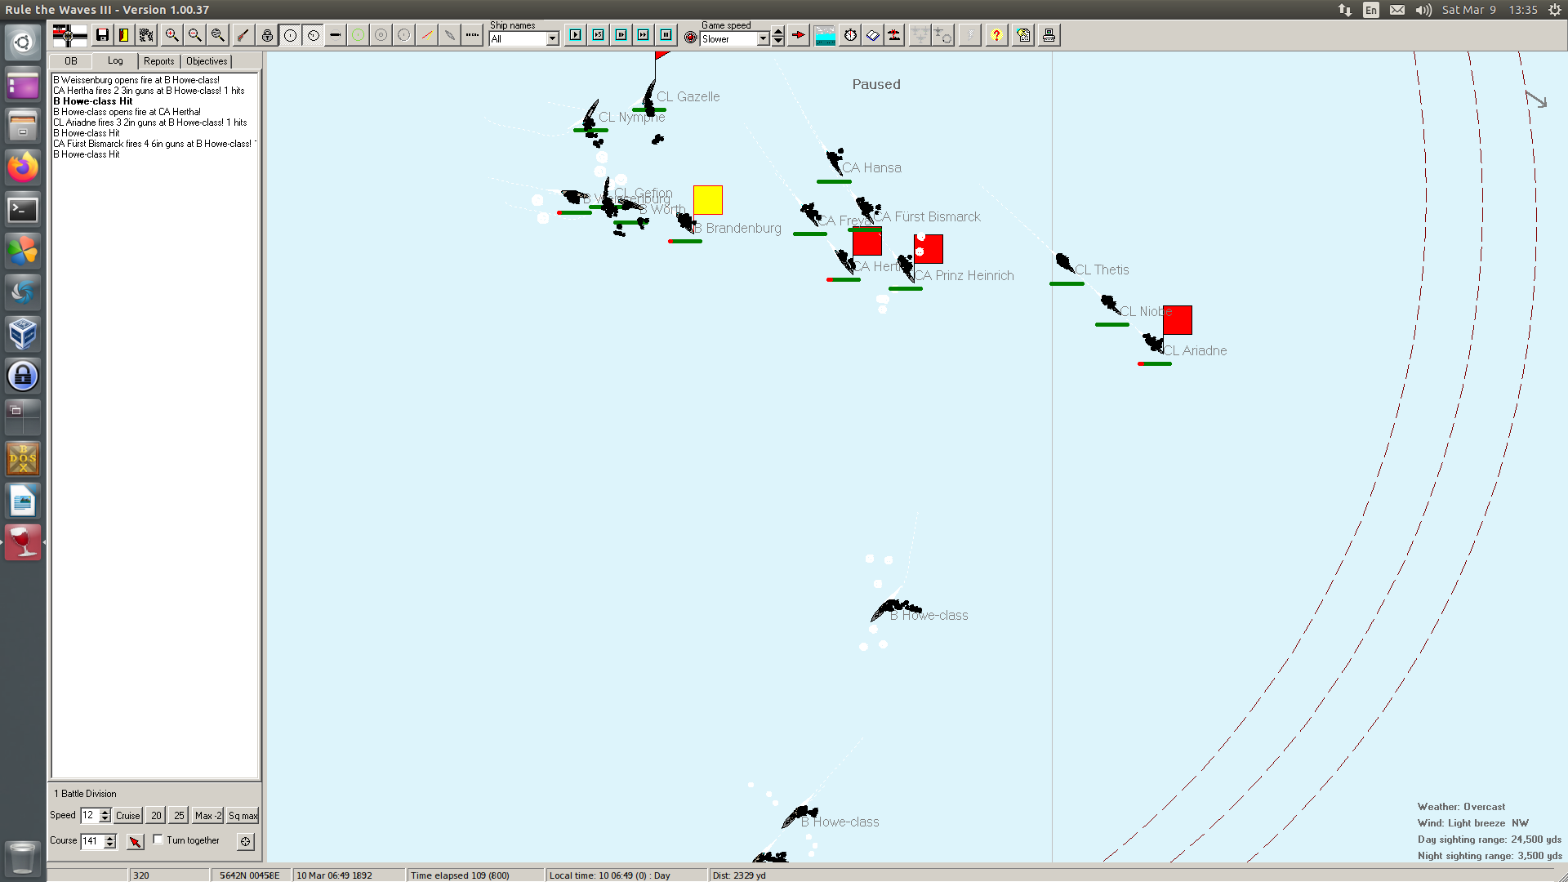Click the open book icon
The image size is (1568, 882).
coord(873,35)
